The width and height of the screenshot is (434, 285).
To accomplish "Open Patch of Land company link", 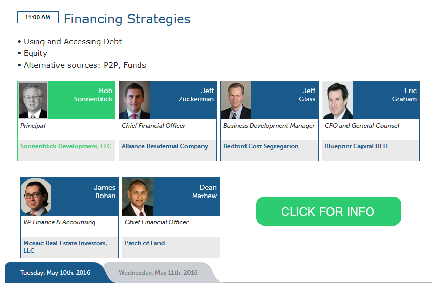I will [145, 243].
